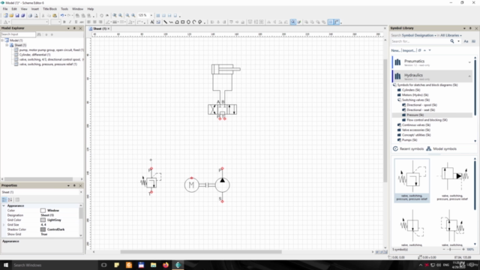Open the Tools menu
Image resolution: width=480 pixels, height=270 pixels.
[x=64, y=9]
